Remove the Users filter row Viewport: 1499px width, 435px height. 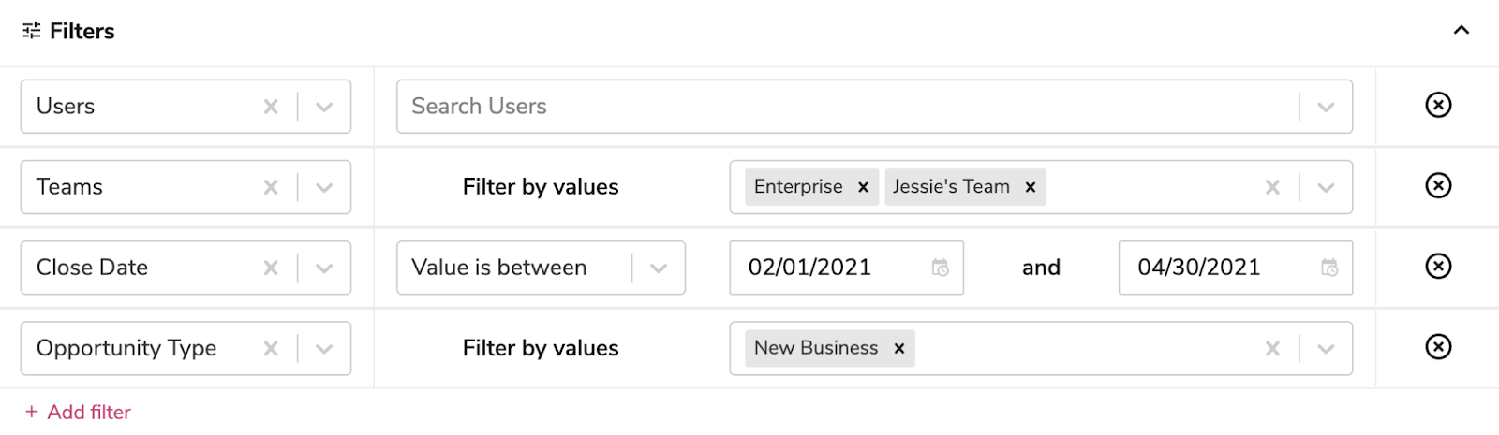pyautogui.click(x=1438, y=105)
